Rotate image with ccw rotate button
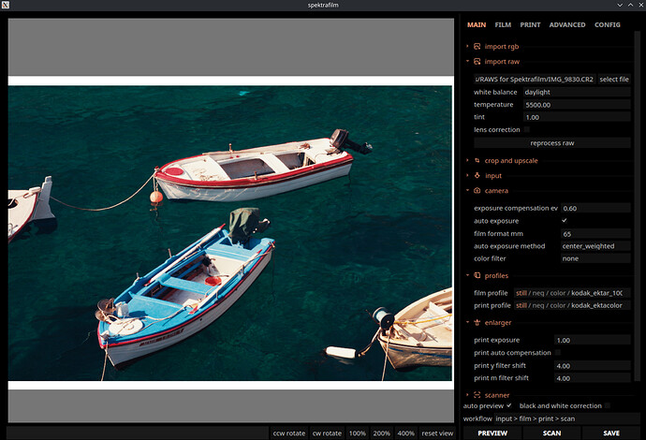Viewport: 646px width, 440px height. (x=288, y=433)
